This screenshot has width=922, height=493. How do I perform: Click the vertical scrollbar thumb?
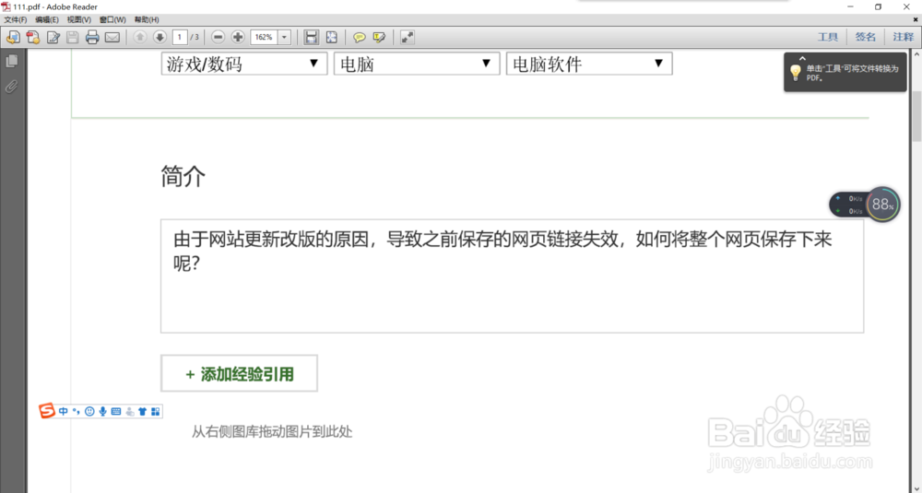(916, 116)
